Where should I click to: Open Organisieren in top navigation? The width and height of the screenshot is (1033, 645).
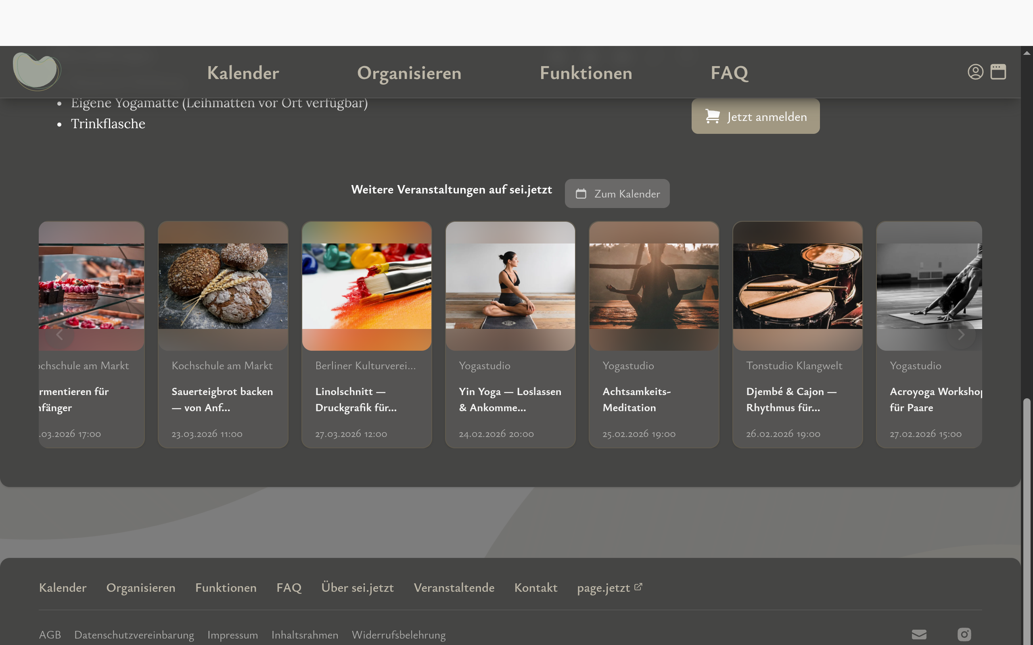[409, 73]
